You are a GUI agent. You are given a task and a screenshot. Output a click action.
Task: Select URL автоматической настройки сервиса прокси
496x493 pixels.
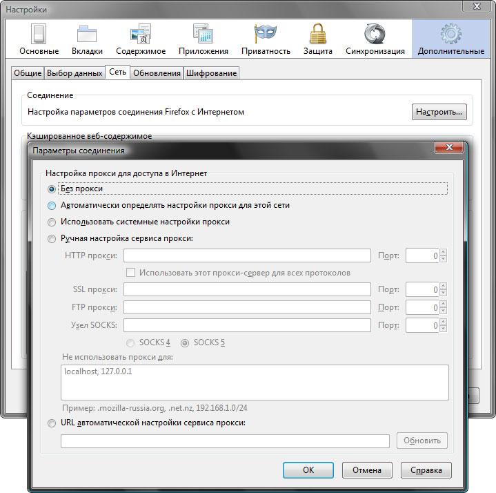tap(51, 423)
